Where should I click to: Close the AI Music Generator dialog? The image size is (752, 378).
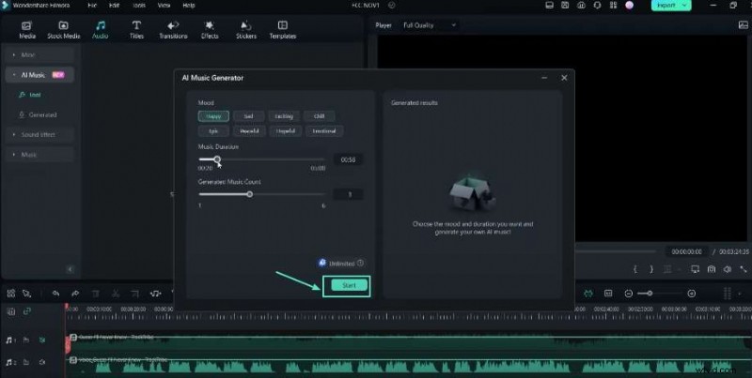pyautogui.click(x=564, y=78)
